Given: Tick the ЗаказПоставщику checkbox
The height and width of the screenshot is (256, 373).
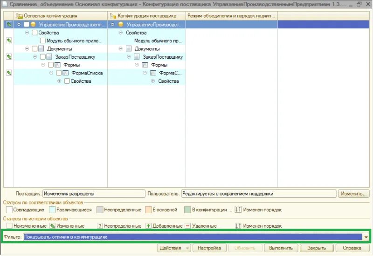Looking at the screenshot, I should click(x=42, y=57).
